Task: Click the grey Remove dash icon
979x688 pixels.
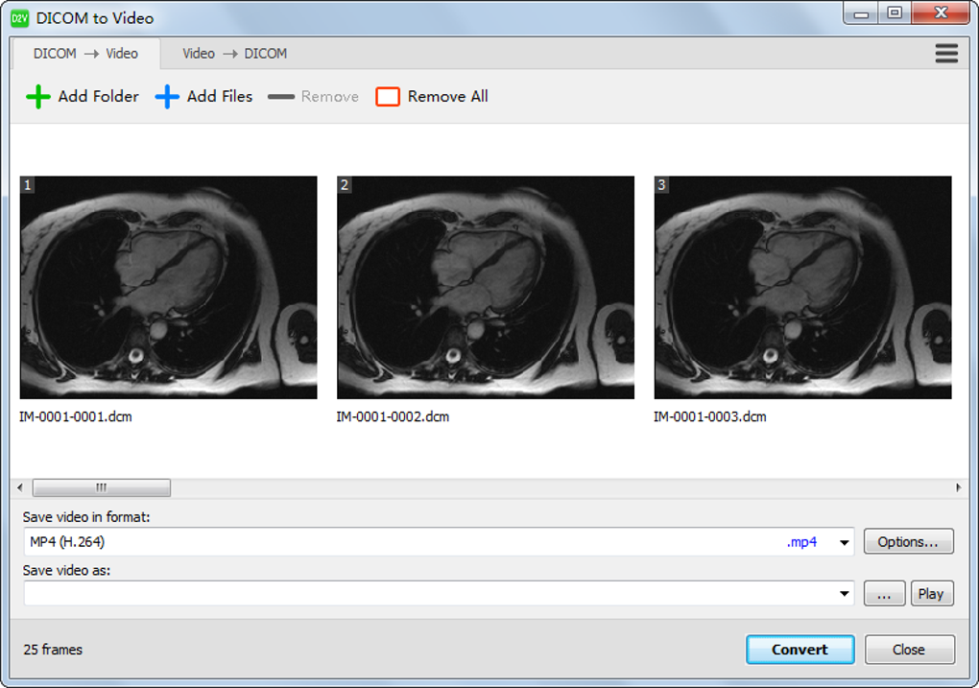Action: [x=281, y=97]
